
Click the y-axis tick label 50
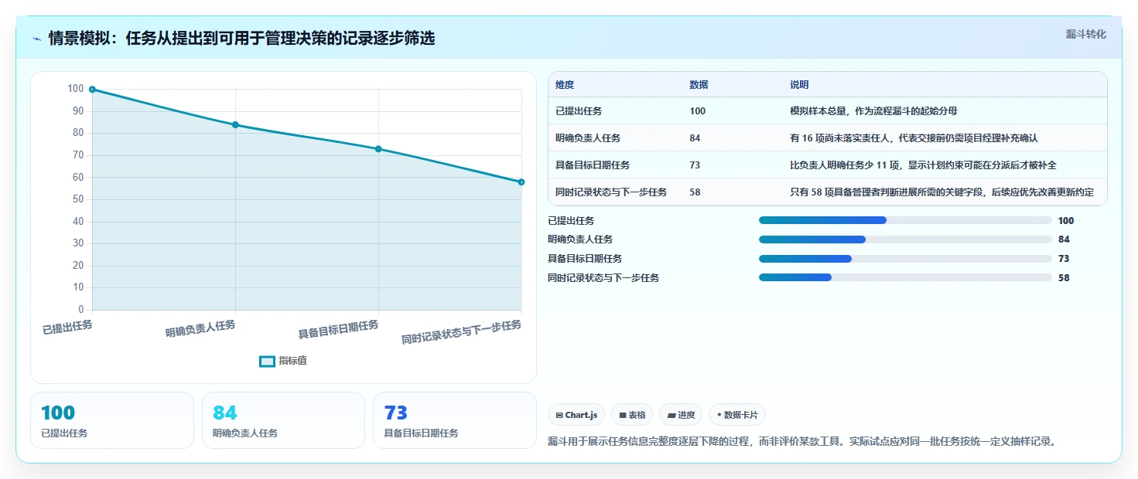(77, 199)
